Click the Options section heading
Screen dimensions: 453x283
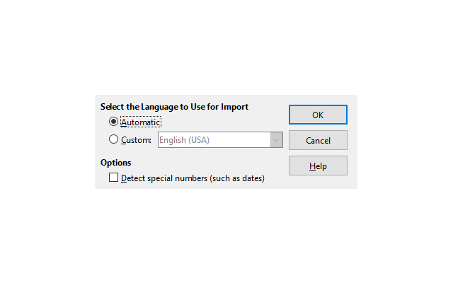115,163
